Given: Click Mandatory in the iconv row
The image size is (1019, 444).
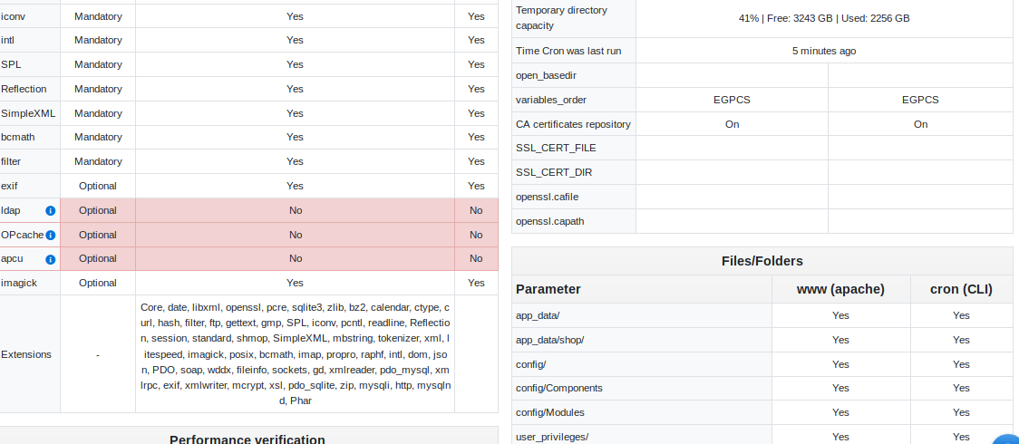Looking at the screenshot, I should tap(98, 16).
